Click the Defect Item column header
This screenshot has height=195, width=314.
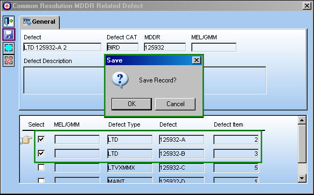pos(228,124)
